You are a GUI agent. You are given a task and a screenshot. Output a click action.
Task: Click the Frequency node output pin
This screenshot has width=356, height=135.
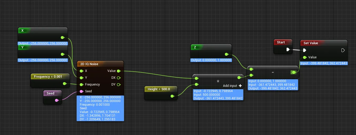pyautogui.click(x=65, y=83)
